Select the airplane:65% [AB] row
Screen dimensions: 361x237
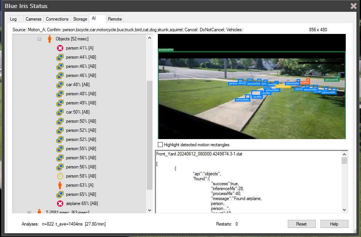[x=82, y=203]
